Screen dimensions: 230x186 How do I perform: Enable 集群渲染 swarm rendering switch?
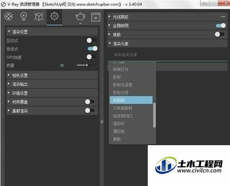coord(90,111)
